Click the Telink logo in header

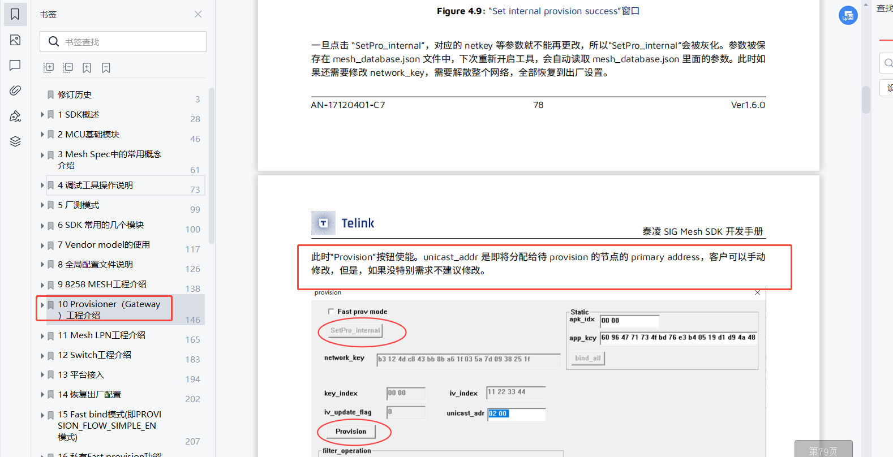[343, 223]
